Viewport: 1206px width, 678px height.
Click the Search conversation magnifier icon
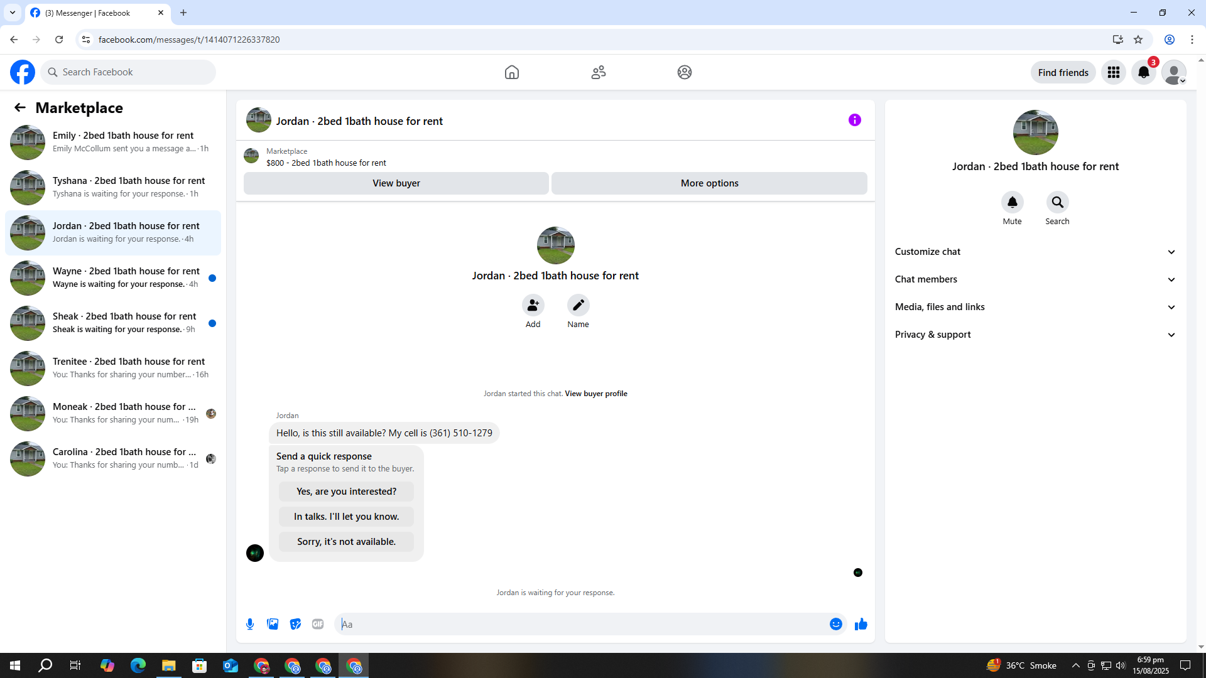(1057, 202)
